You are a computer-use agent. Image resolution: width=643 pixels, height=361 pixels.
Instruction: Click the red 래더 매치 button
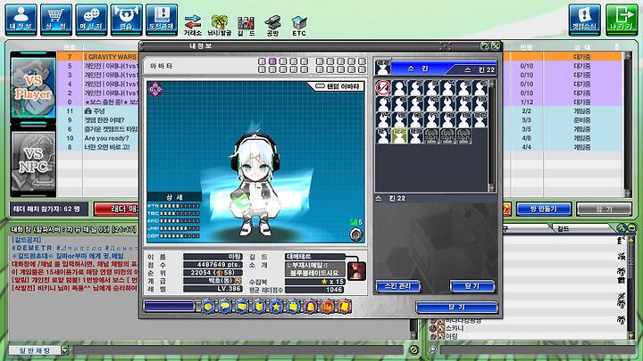click(116, 209)
